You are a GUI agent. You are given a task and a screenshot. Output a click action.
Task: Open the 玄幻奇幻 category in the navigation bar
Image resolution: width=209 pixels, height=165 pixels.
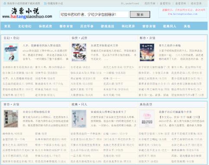click(x=25, y=26)
